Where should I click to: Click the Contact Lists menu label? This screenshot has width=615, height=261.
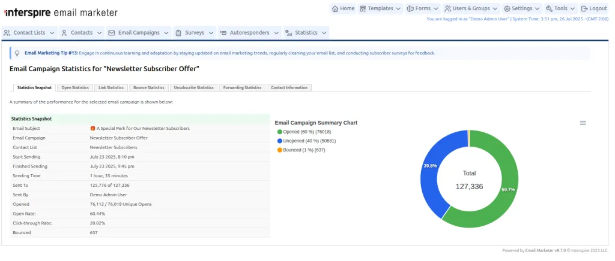coord(29,33)
